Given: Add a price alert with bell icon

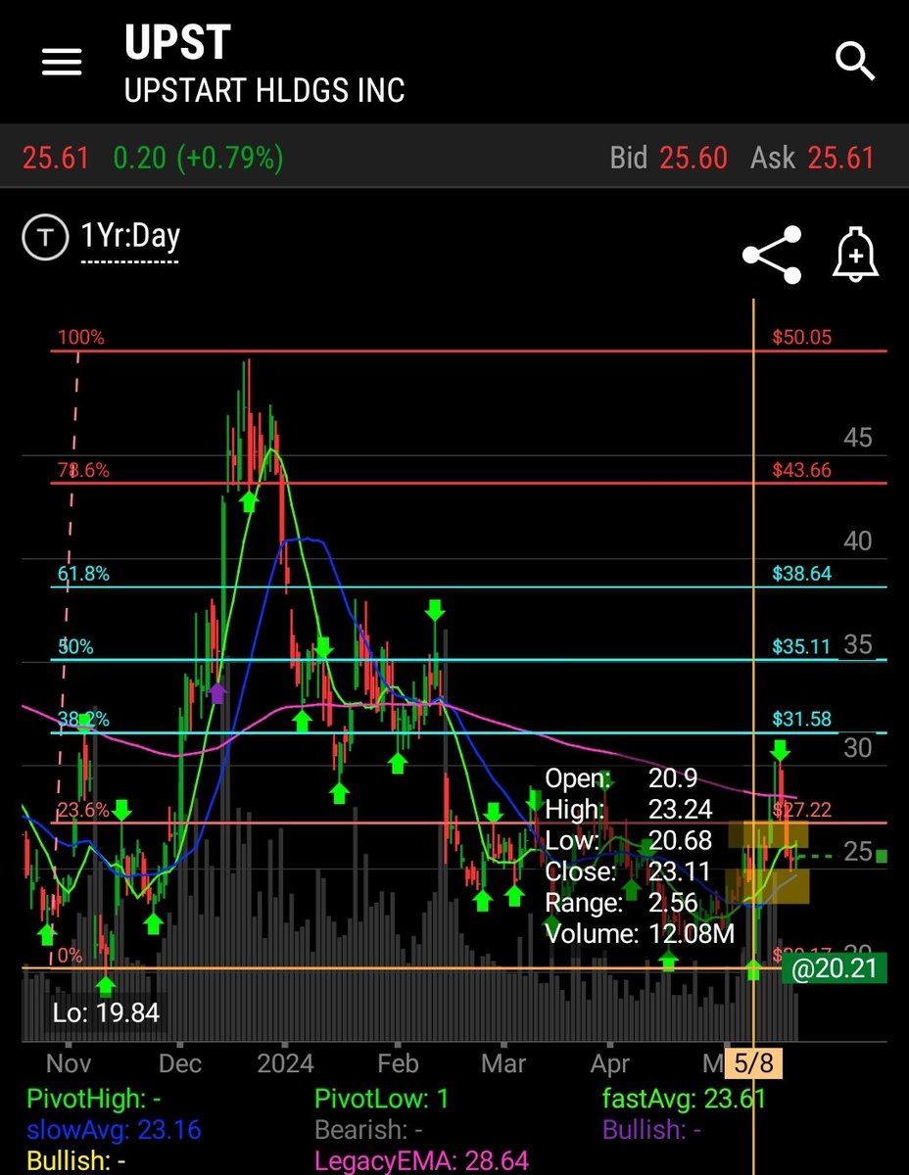Looking at the screenshot, I should tap(855, 256).
